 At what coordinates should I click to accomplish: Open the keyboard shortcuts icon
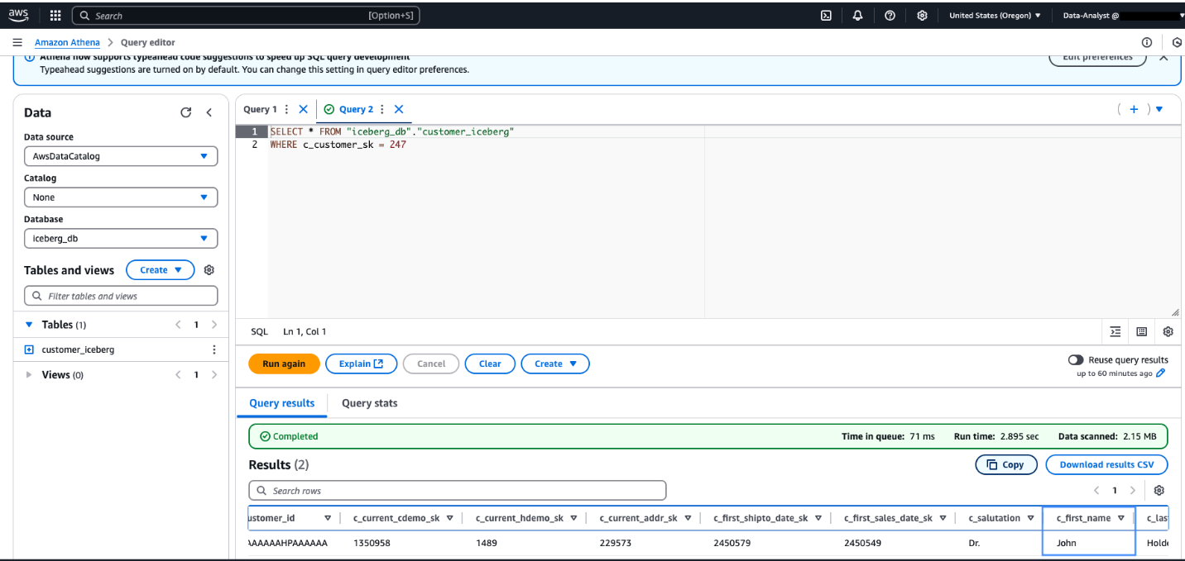click(1142, 331)
